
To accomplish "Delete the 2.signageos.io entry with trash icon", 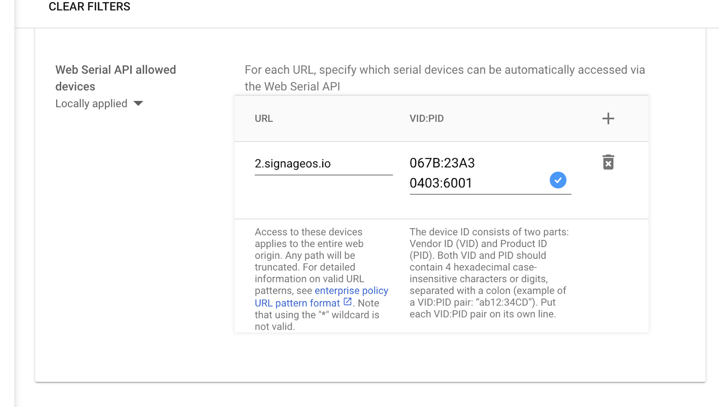I will 608,162.
